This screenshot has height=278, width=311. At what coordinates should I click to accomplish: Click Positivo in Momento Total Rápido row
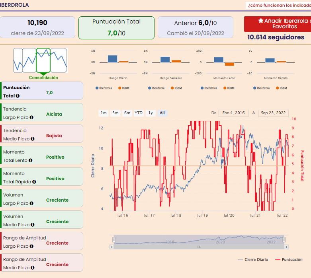[x=55, y=179]
